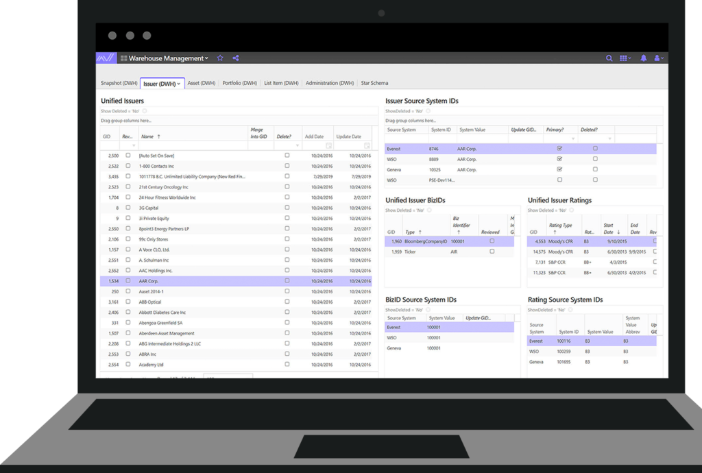Open BizID Source System IDs ShowDeleted settings

point(428,310)
